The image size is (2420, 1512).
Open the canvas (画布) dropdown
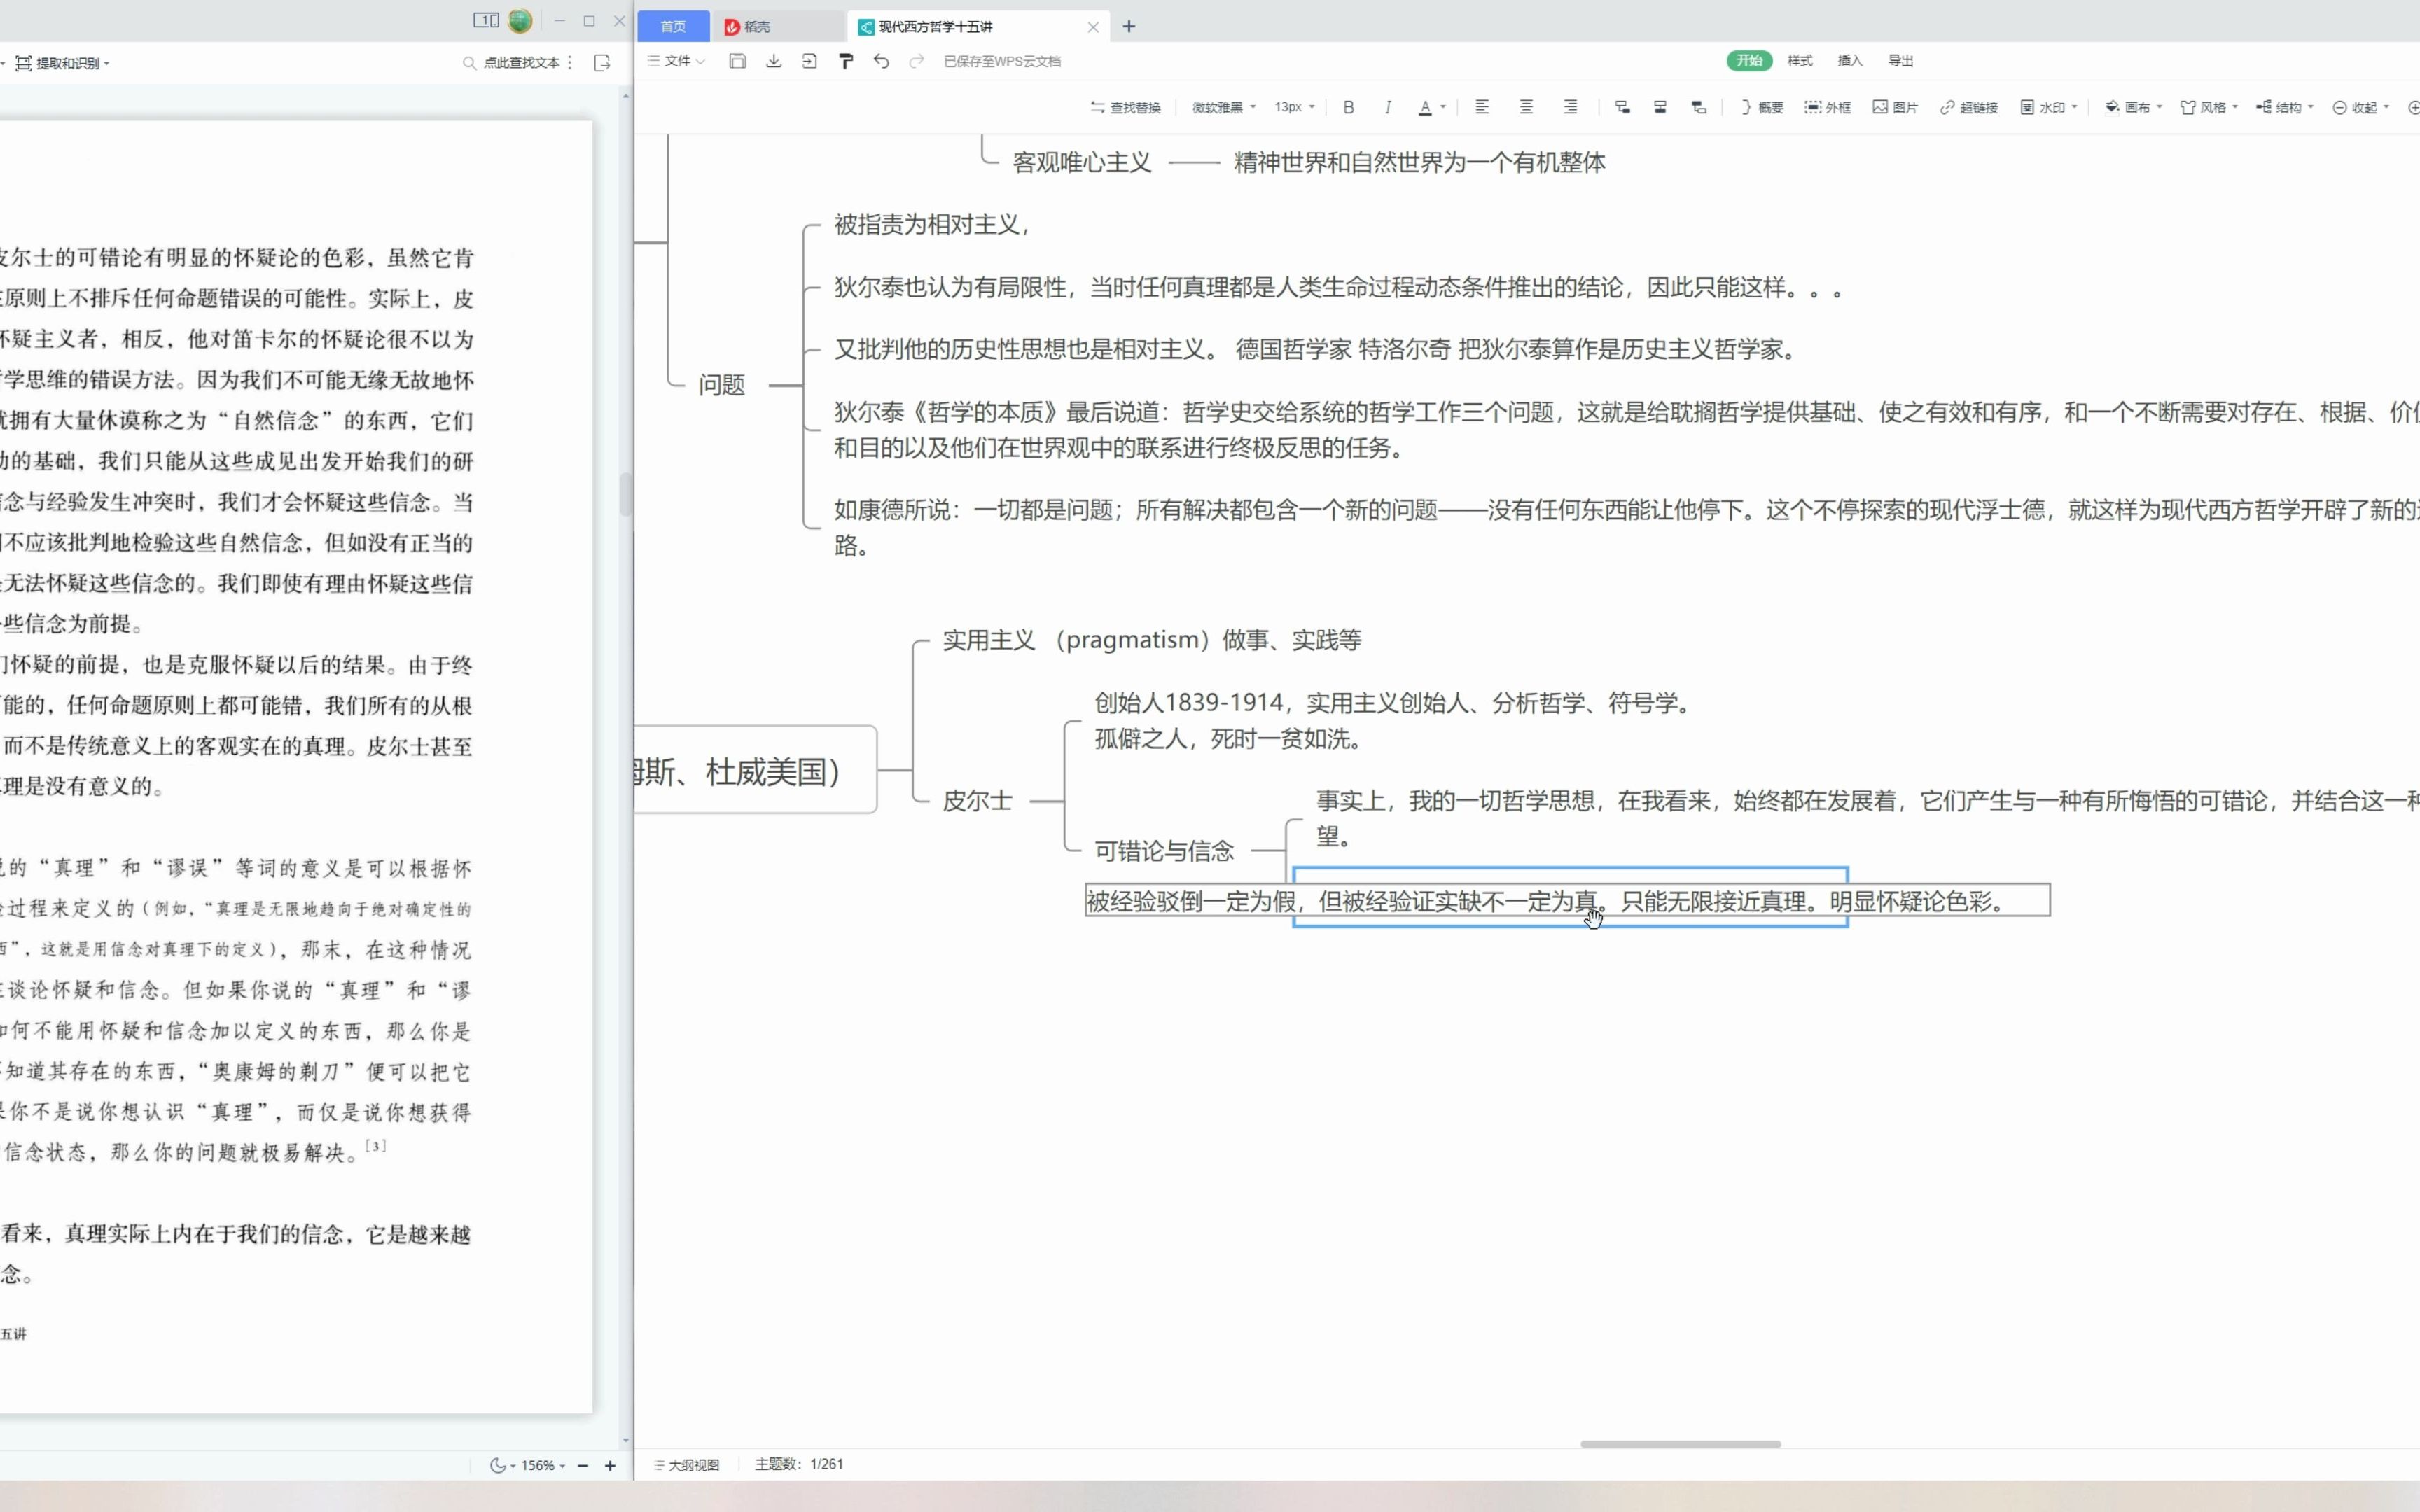(2134, 107)
